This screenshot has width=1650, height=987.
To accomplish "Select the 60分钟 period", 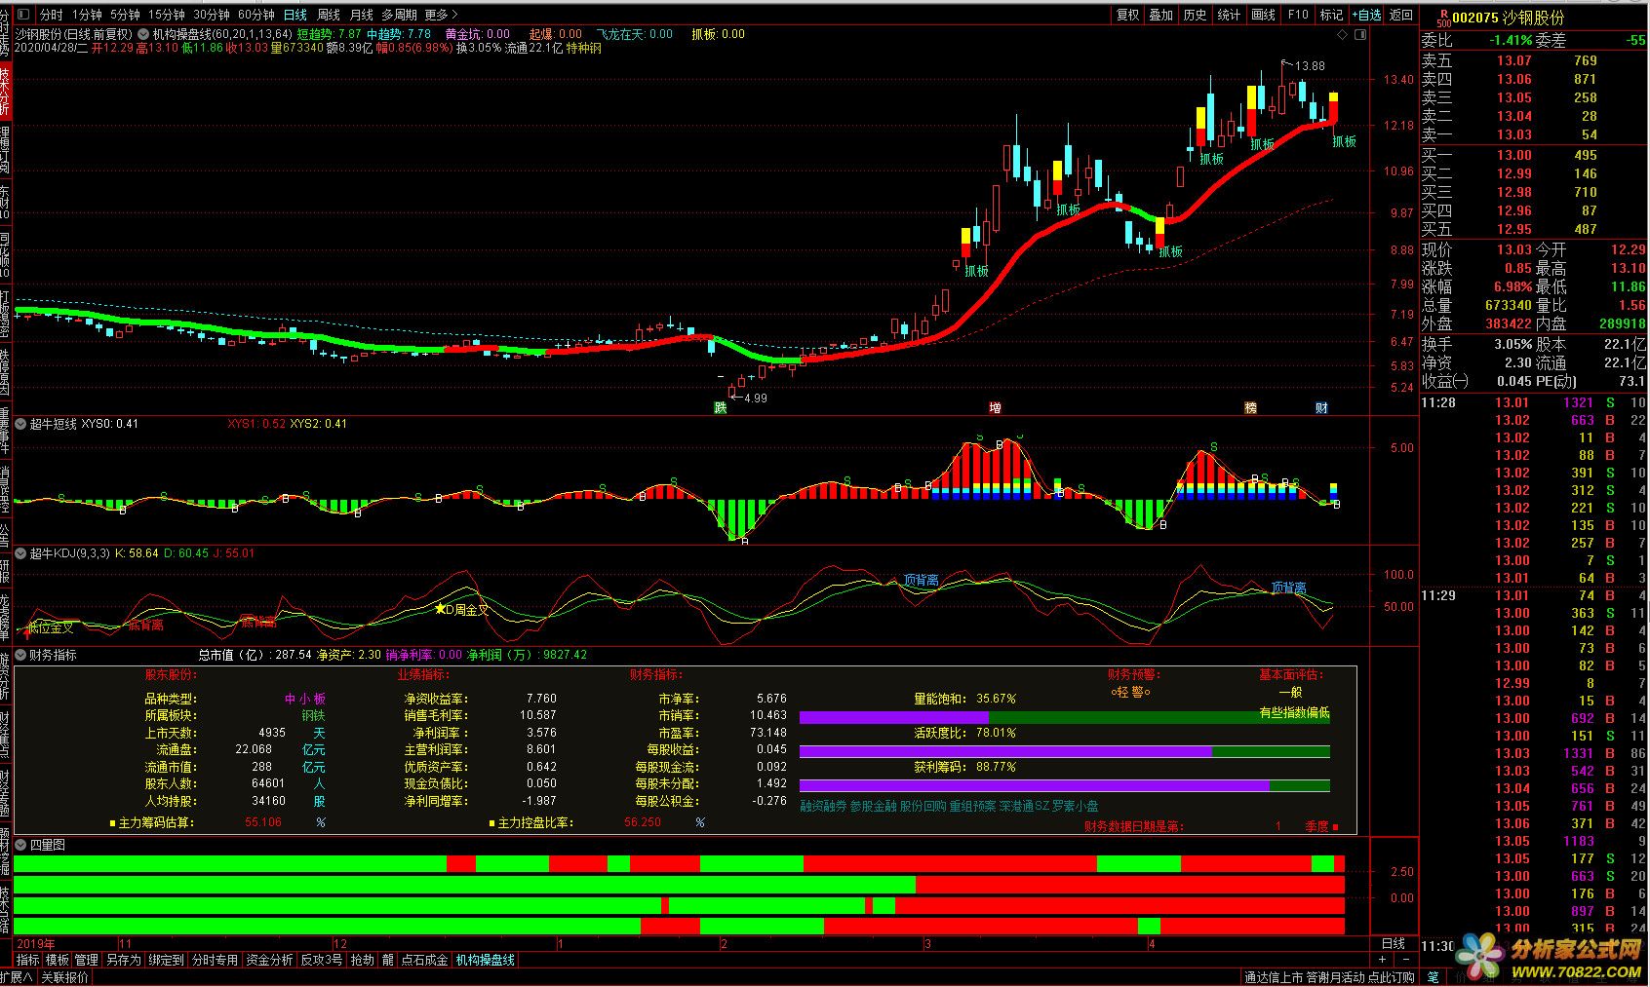I will (x=255, y=15).
